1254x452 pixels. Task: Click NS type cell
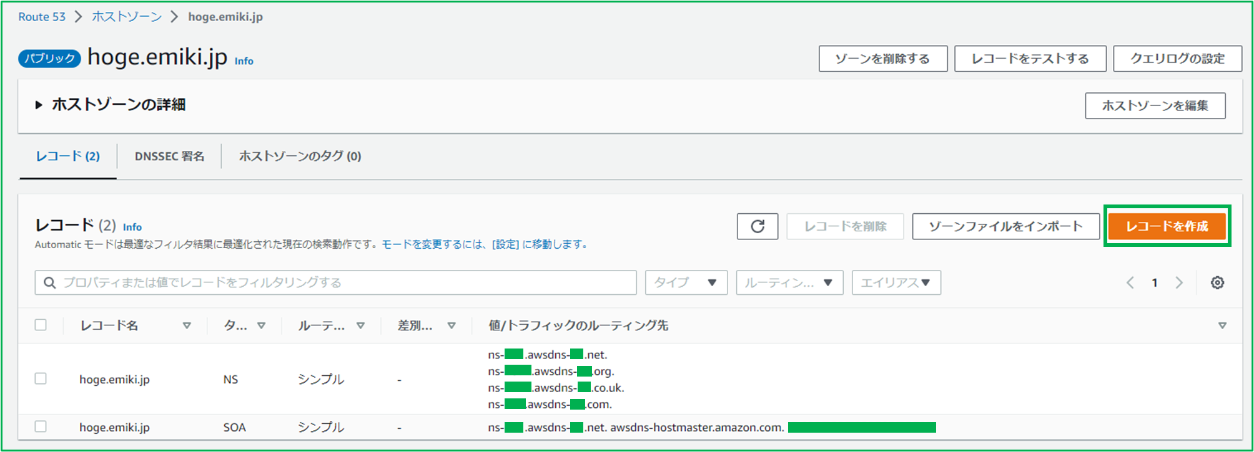[230, 379]
